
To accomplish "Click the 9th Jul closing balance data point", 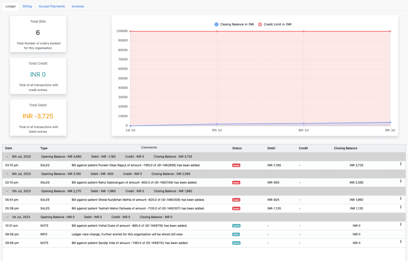I will (x=390, y=122).
